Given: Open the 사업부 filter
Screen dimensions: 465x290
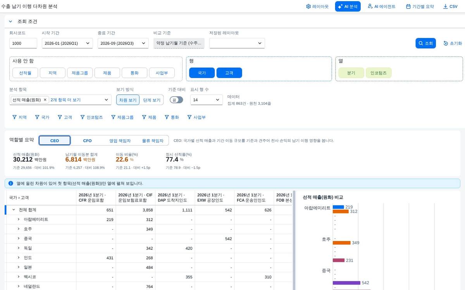Looking at the screenshot, I should click(196, 117).
